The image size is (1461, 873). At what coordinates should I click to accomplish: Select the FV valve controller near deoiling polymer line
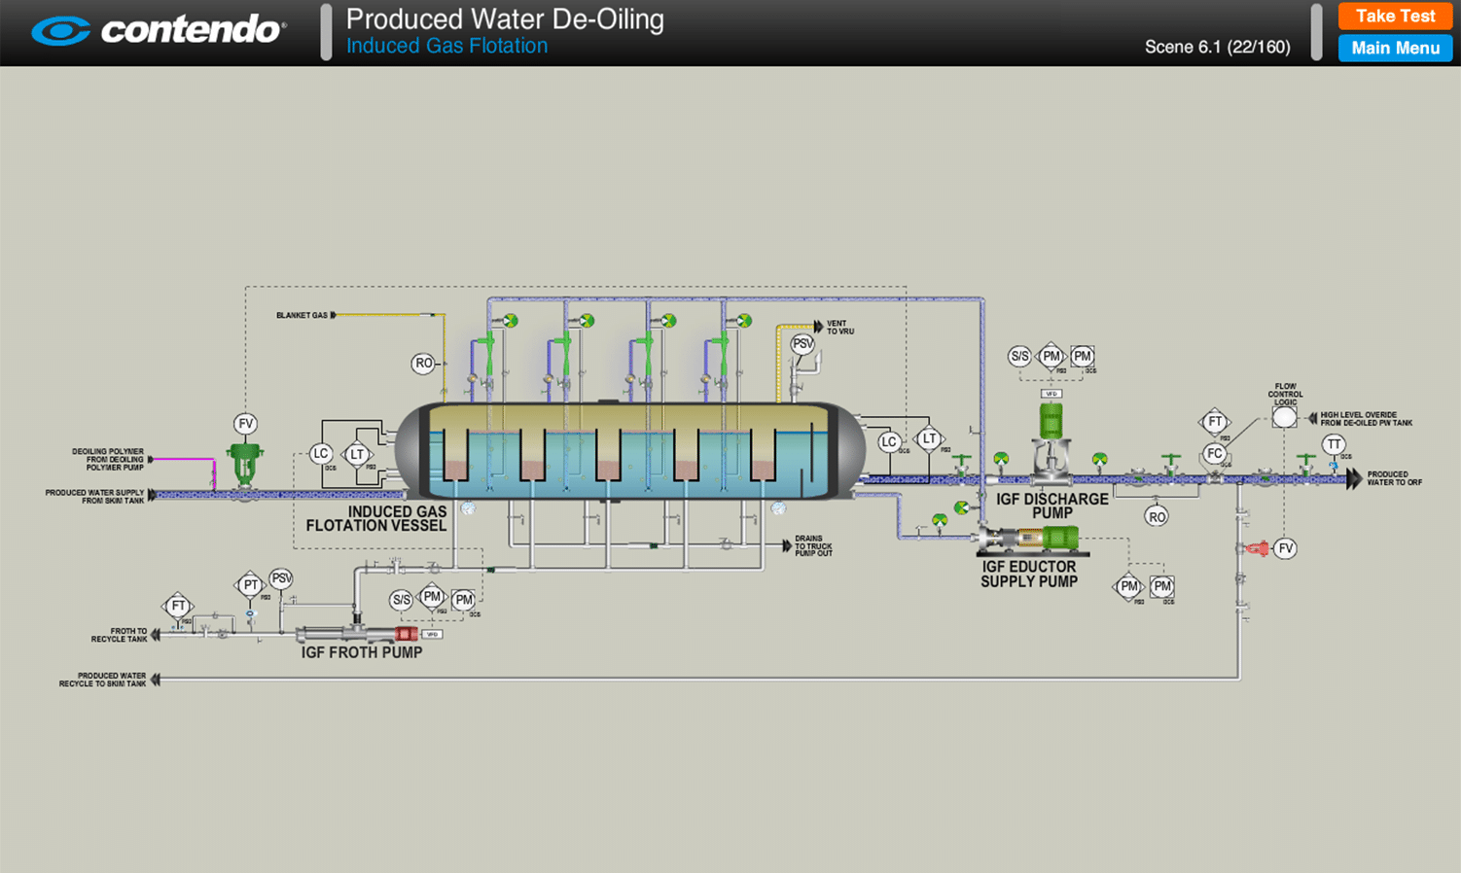244,424
